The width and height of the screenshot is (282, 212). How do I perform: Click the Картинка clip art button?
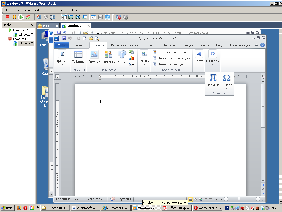pos(108,57)
